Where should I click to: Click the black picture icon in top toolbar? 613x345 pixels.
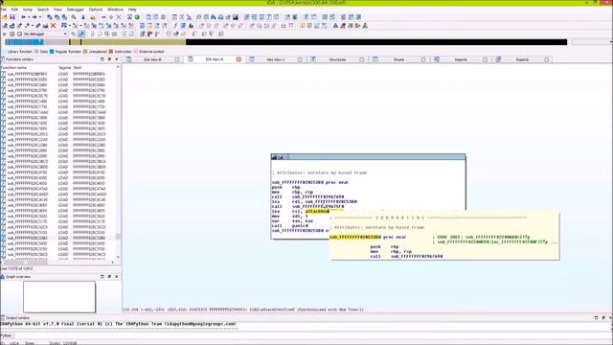click(236, 17)
